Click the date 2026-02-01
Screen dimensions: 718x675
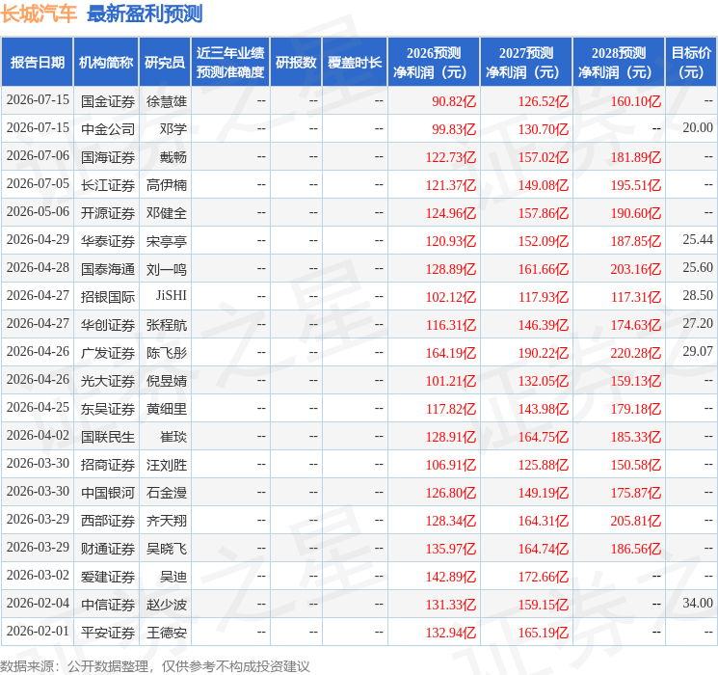click(x=38, y=631)
